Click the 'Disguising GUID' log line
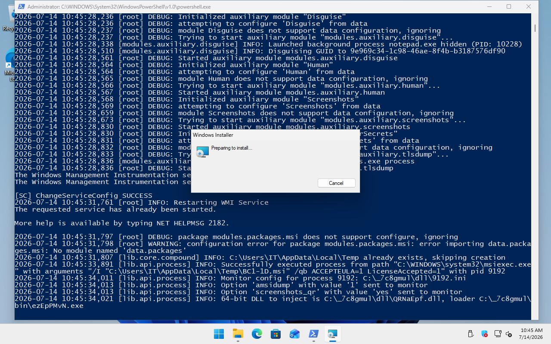 260,51
